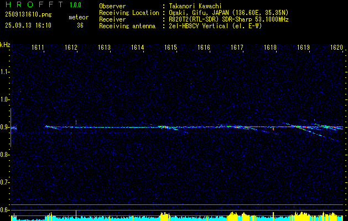Screen dimensions: 348x221
Task: Click the filename 2509131610.png
Action: pos(28,15)
